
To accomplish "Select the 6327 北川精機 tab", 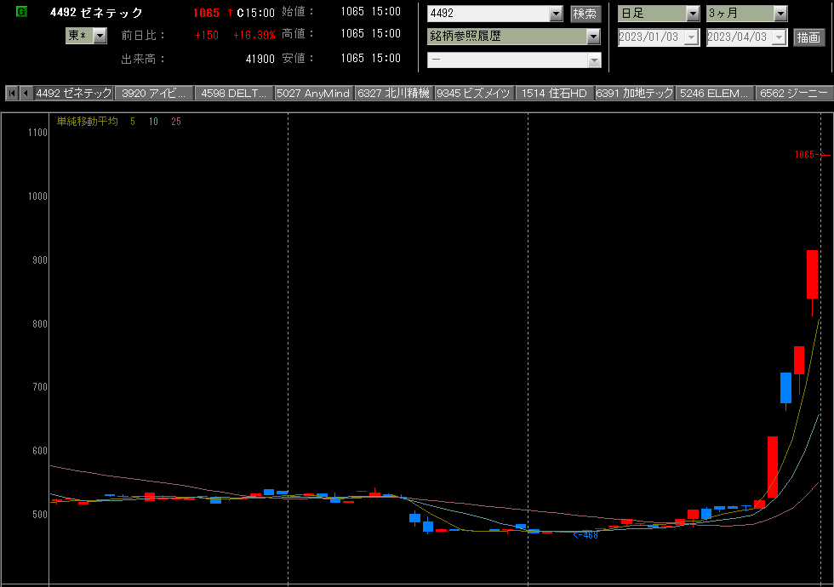I will (x=393, y=93).
